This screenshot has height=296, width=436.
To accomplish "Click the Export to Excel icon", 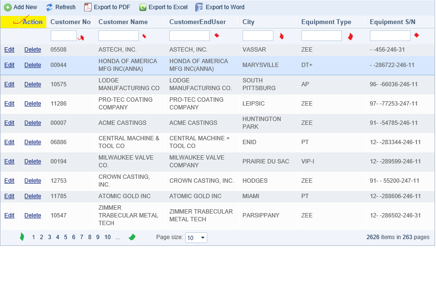I will point(143,7).
